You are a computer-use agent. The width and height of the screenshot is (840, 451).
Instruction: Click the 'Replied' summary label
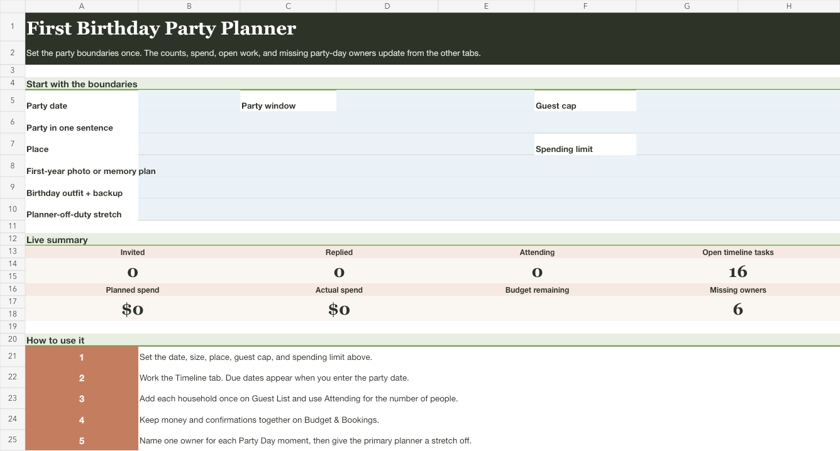coord(339,253)
